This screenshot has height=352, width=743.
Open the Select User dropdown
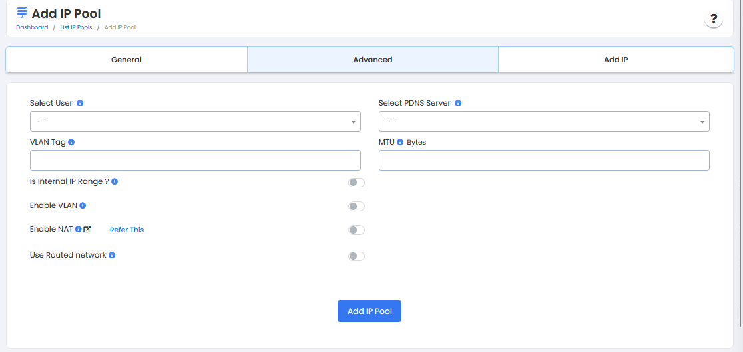coord(195,122)
